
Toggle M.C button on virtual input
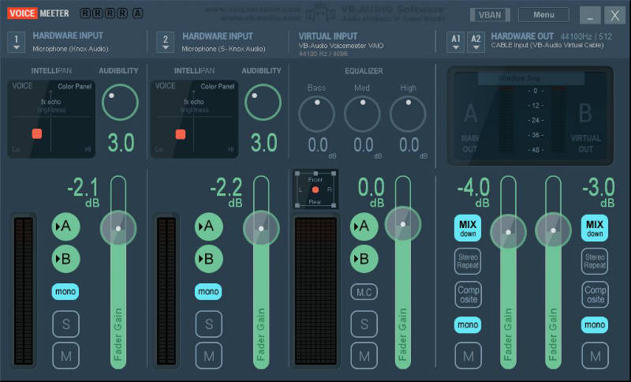tap(364, 292)
